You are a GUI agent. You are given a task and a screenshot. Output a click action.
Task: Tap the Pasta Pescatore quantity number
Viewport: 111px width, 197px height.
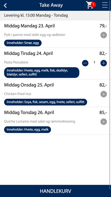coord(94,63)
